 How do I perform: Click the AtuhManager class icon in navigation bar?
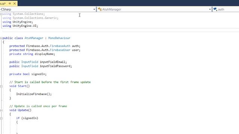(100, 9)
